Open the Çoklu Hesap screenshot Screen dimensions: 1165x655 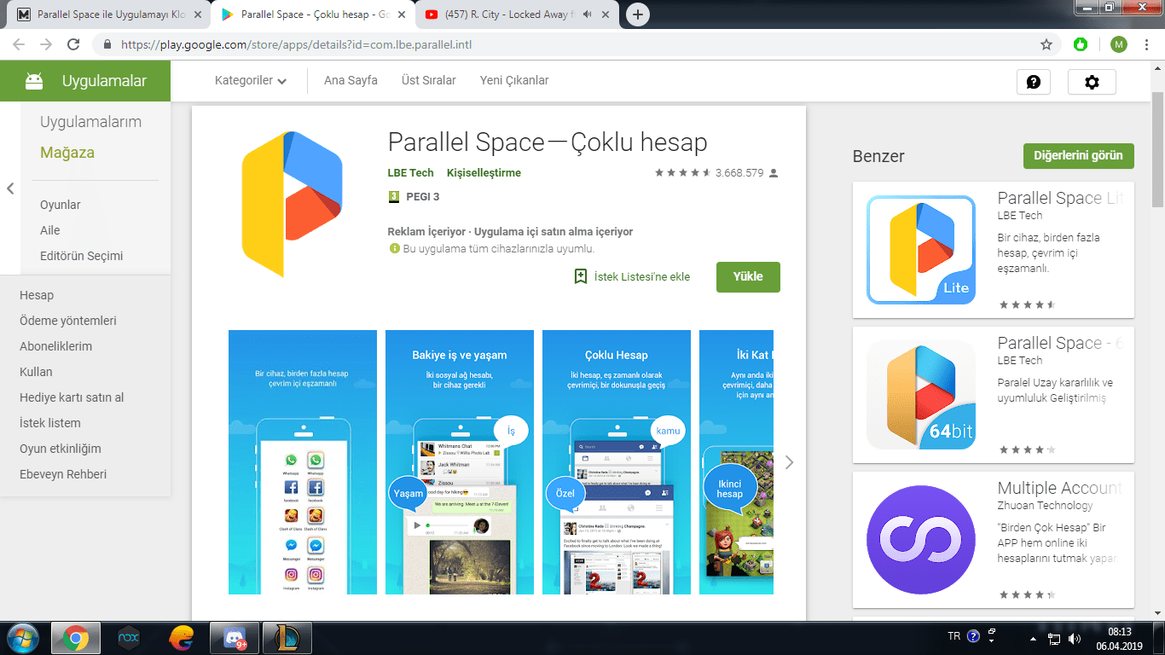617,462
